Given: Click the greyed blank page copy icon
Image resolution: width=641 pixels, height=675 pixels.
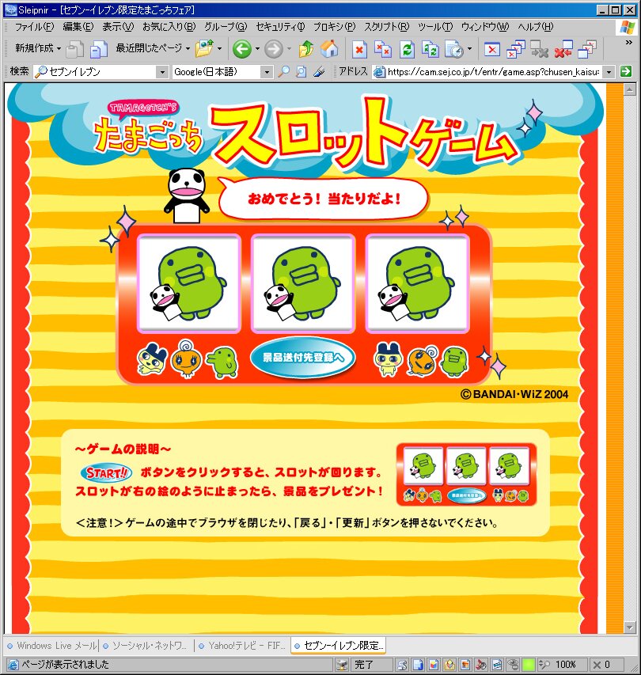Looking at the screenshot, I should click(75, 50).
